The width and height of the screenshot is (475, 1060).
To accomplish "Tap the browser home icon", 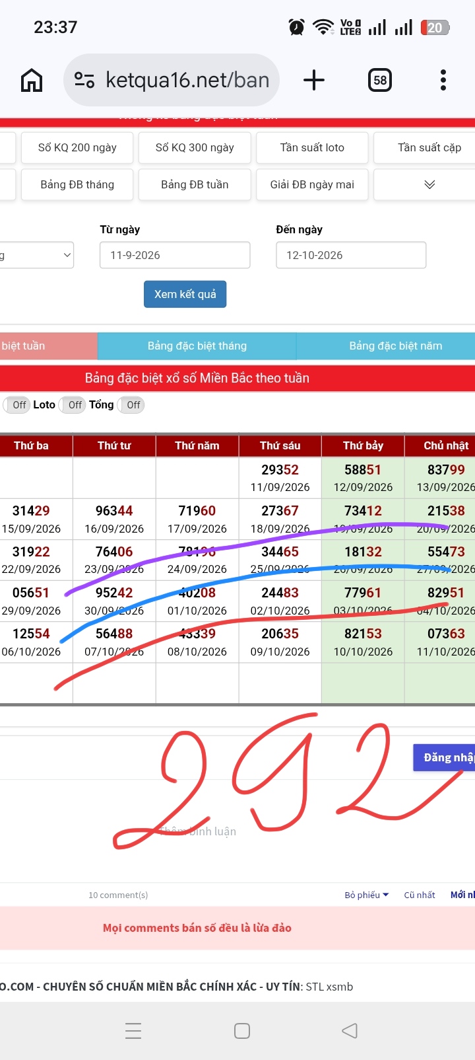I will click(x=32, y=81).
